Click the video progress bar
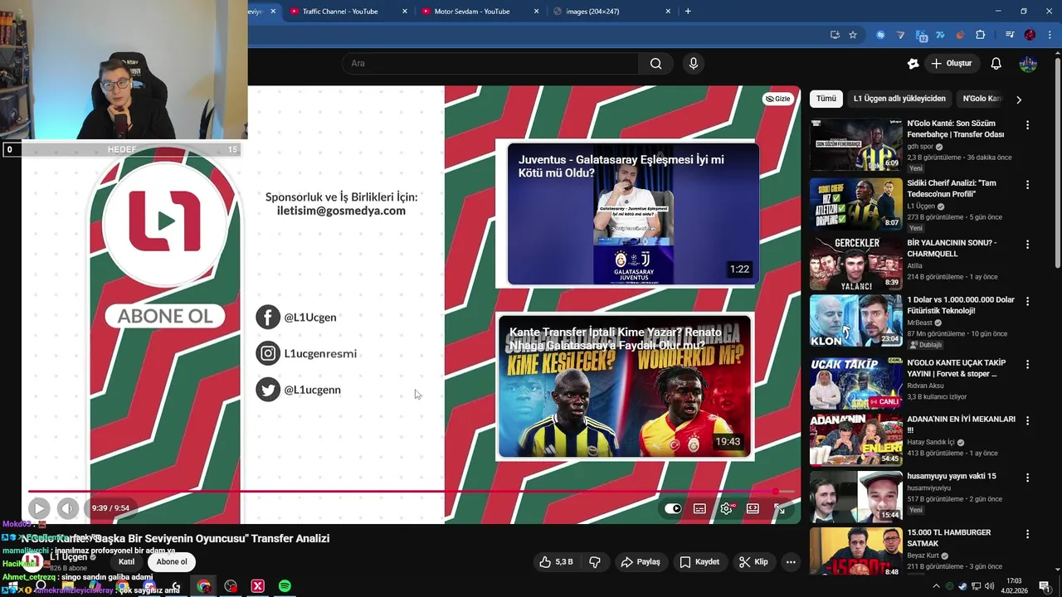This screenshot has width=1062, height=597. tap(412, 492)
